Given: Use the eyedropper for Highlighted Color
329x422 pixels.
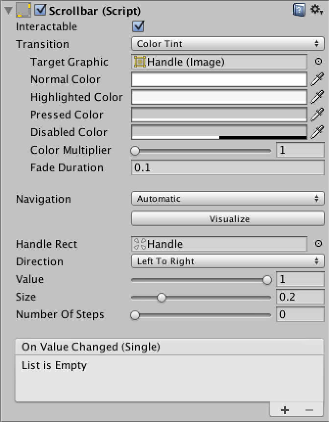Looking at the screenshot, I should (318, 97).
